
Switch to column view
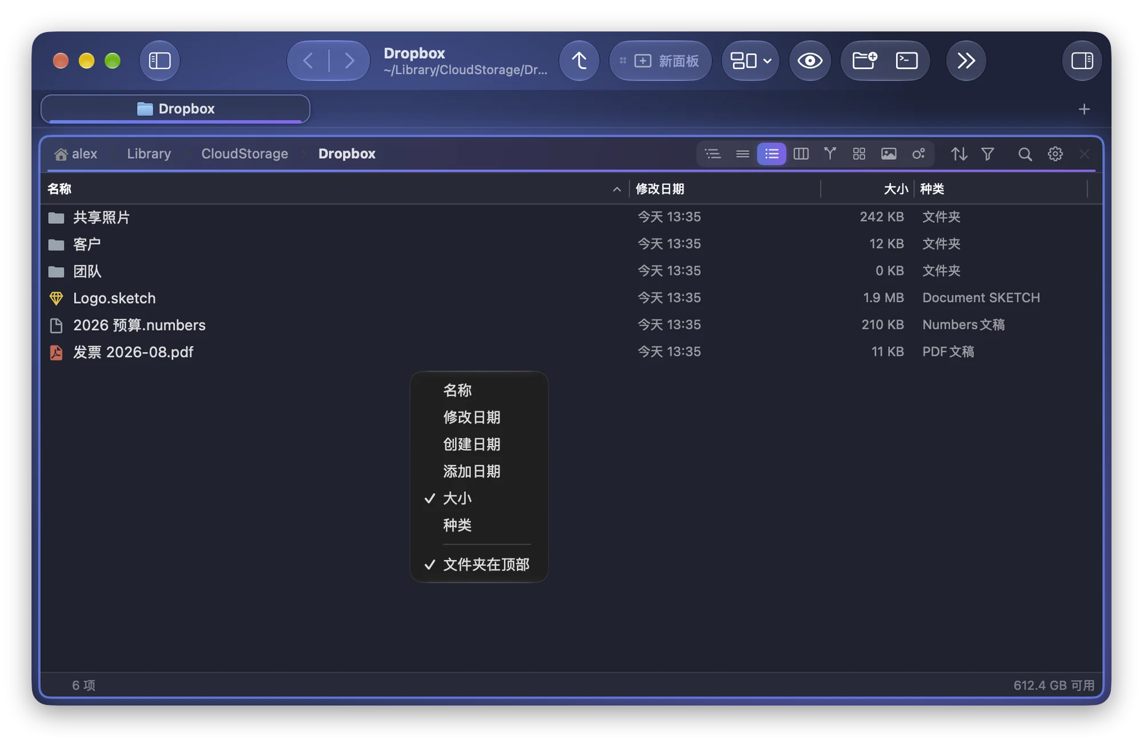pos(801,154)
